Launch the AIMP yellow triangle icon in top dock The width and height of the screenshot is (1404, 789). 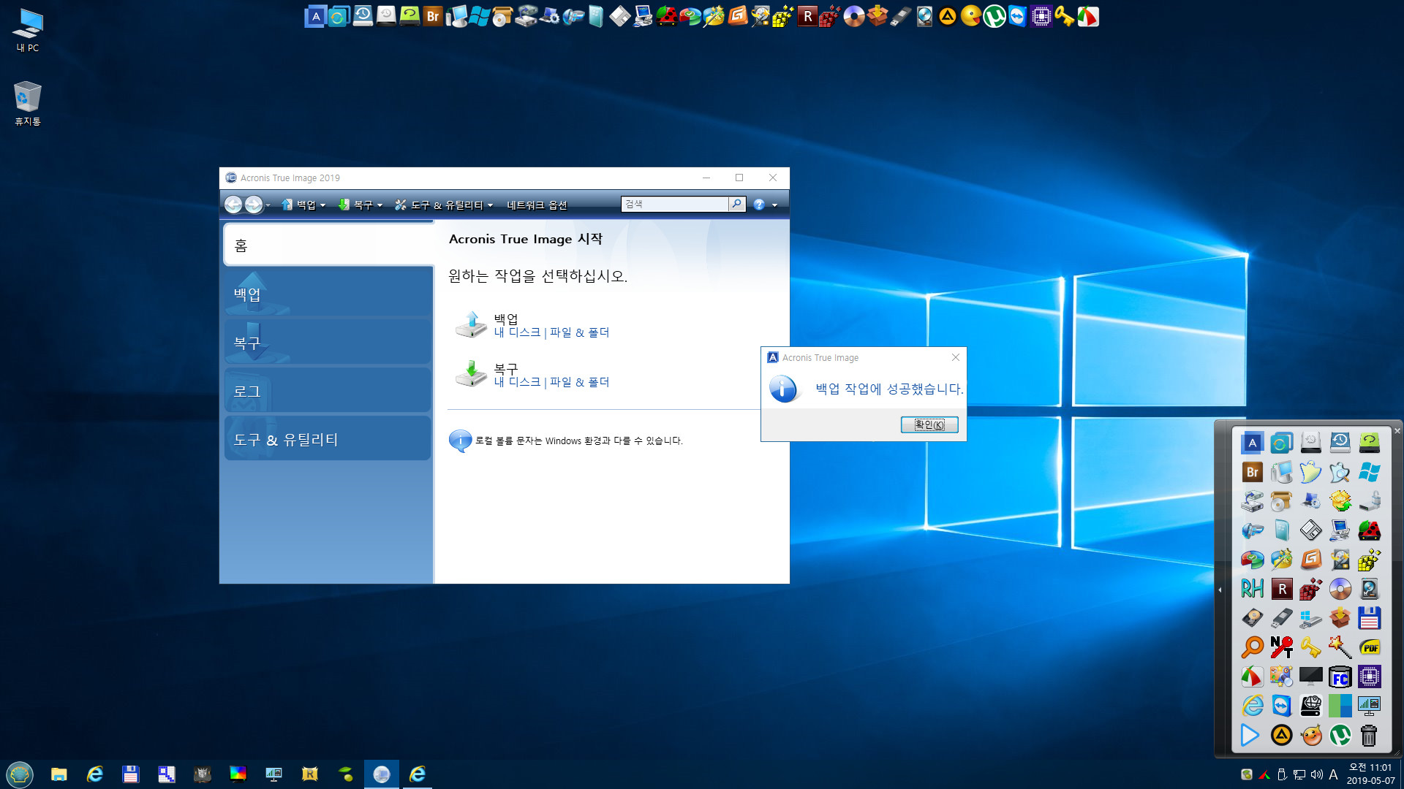click(948, 16)
